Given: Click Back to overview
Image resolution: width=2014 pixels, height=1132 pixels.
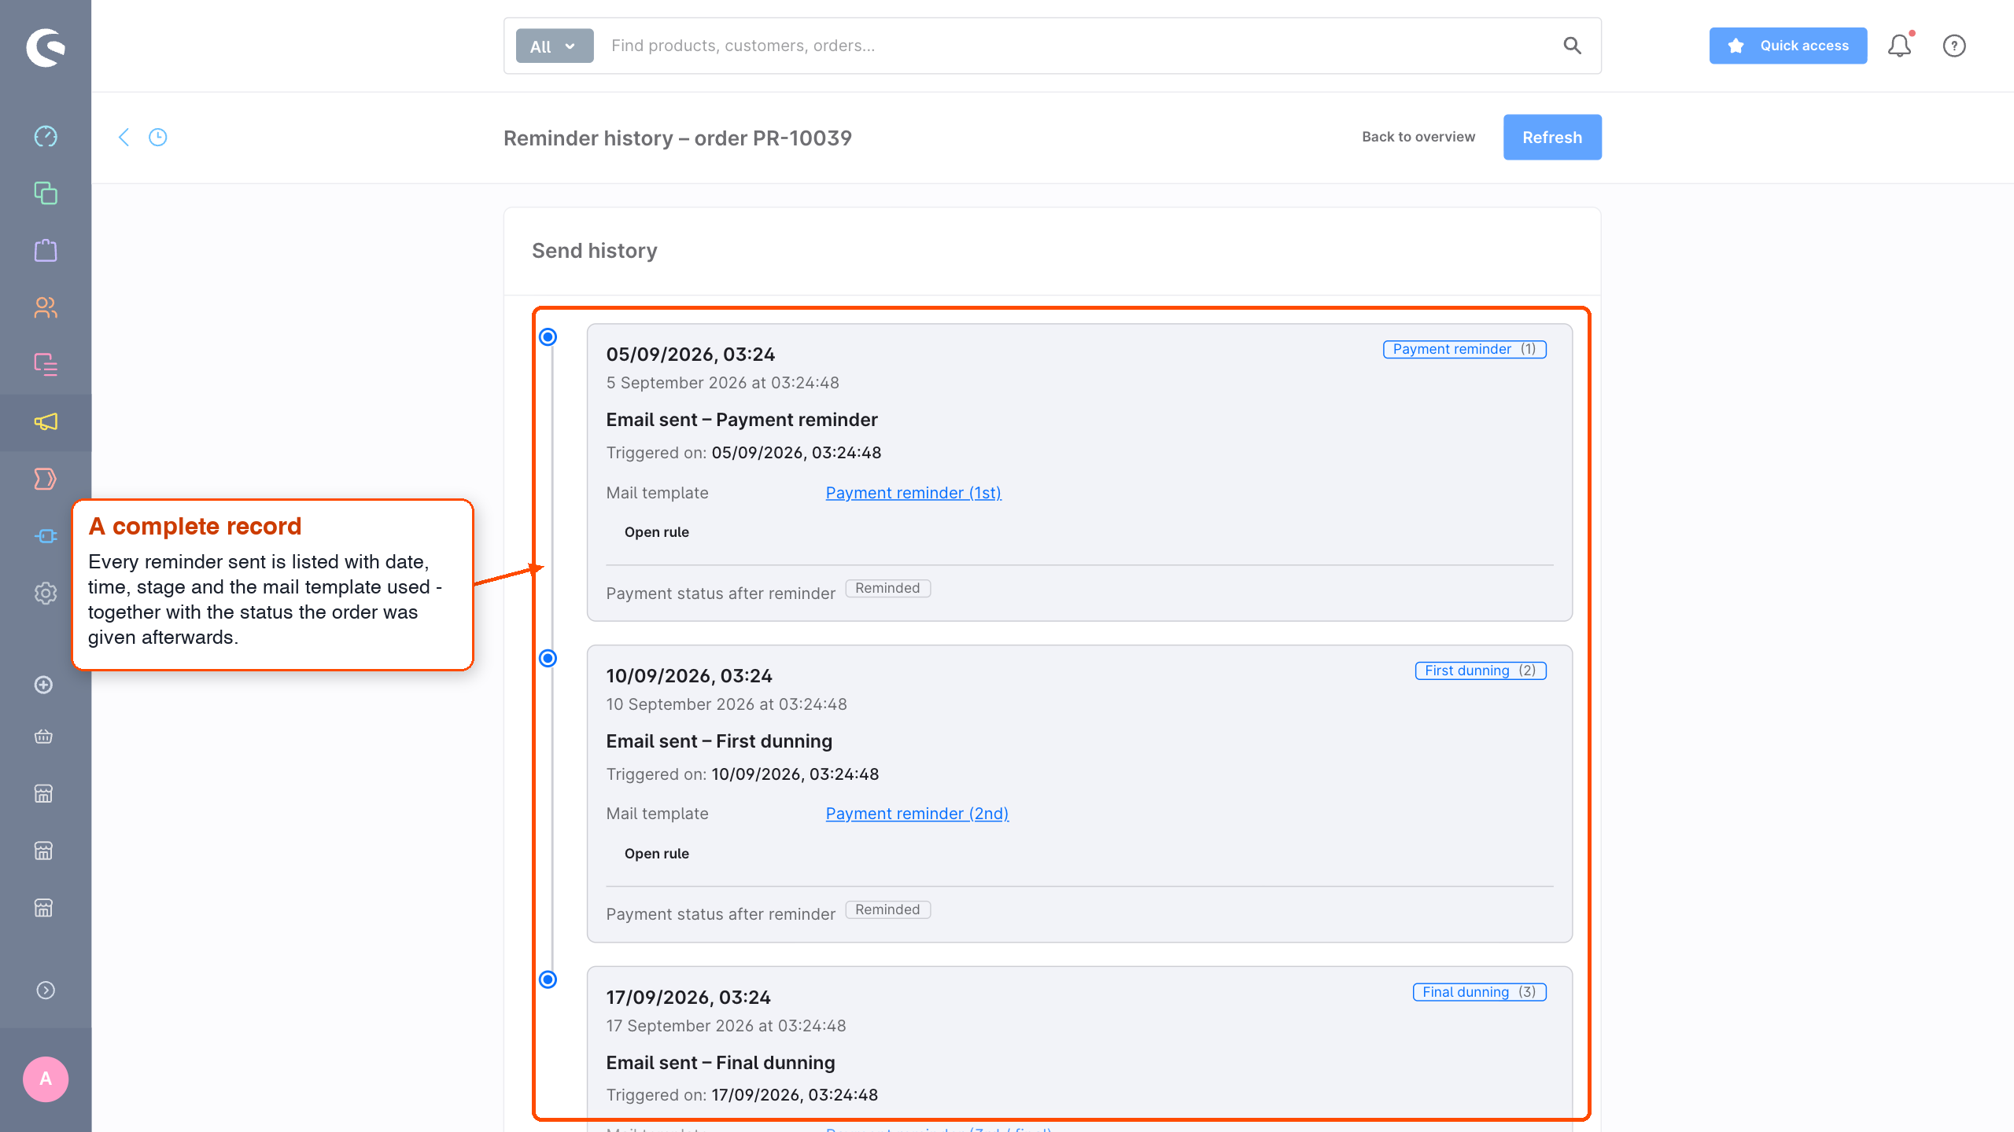Looking at the screenshot, I should tap(1418, 137).
